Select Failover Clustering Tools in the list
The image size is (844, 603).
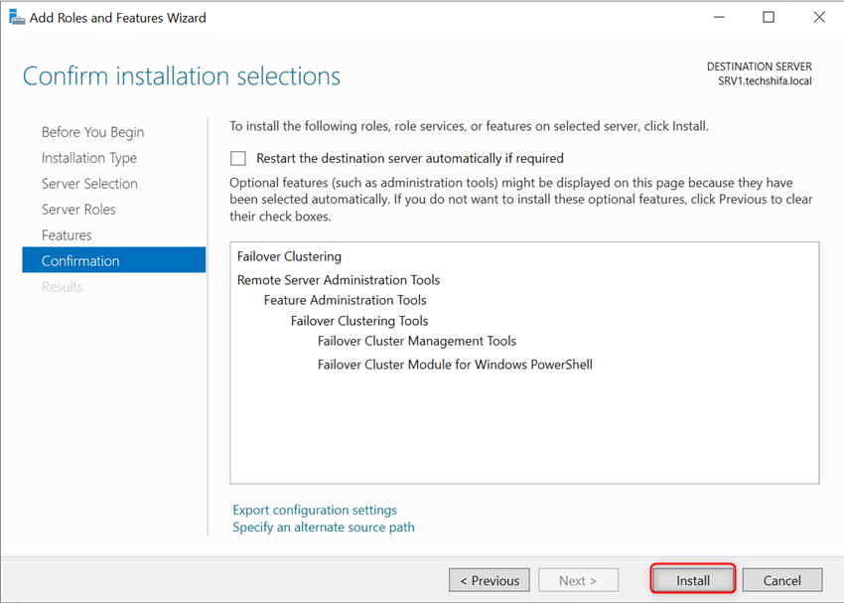358,320
